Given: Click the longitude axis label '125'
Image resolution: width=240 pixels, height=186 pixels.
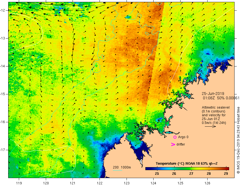Looking at the screenshot, I should pyautogui.click(x=181, y=183).
